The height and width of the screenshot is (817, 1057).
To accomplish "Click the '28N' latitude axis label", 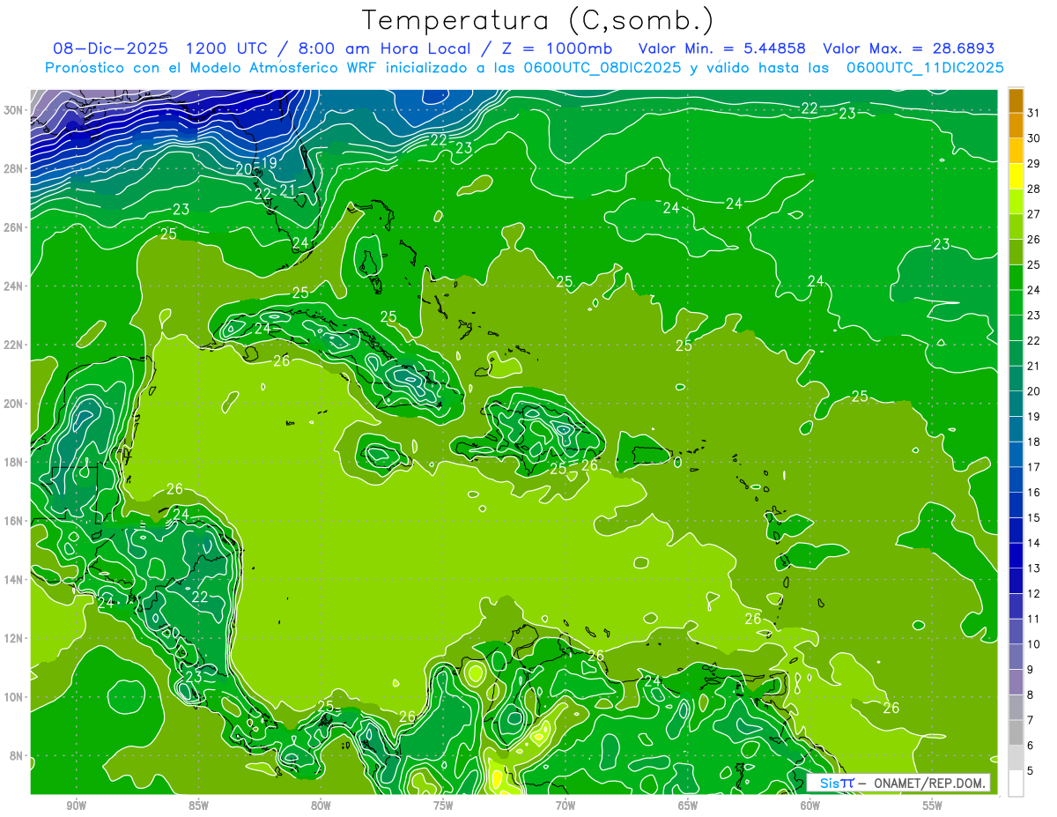I will tap(15, 168).
